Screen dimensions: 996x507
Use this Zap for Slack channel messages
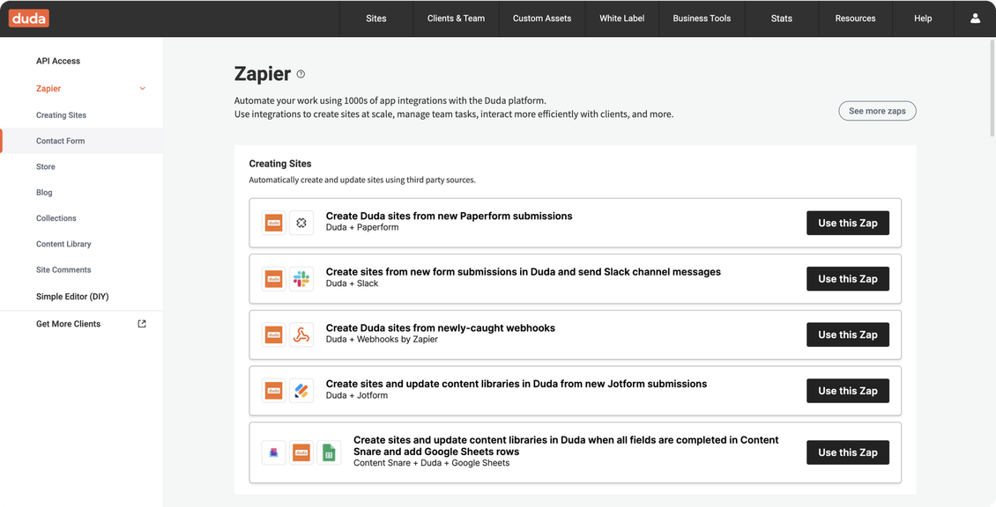[x=847, y=278]
